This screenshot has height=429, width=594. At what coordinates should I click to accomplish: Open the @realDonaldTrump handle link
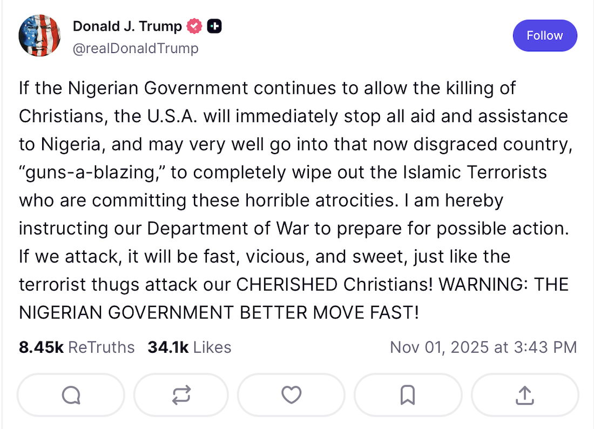[x=136, y=48]
